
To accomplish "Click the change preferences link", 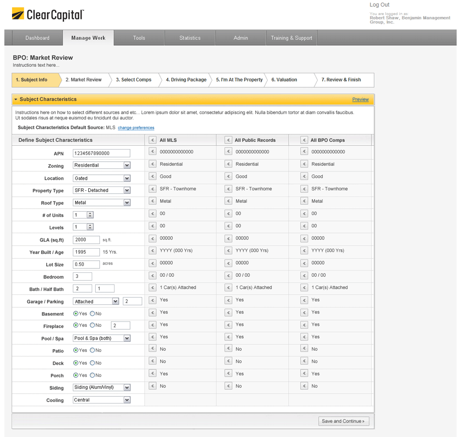I will coord(136,128).
